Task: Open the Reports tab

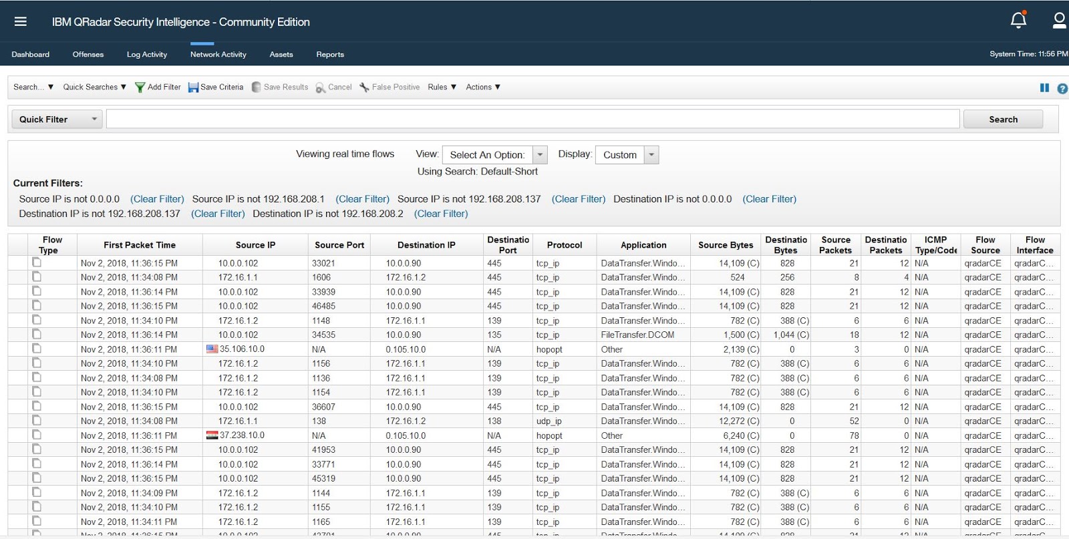Action: [x=330, y=54]
